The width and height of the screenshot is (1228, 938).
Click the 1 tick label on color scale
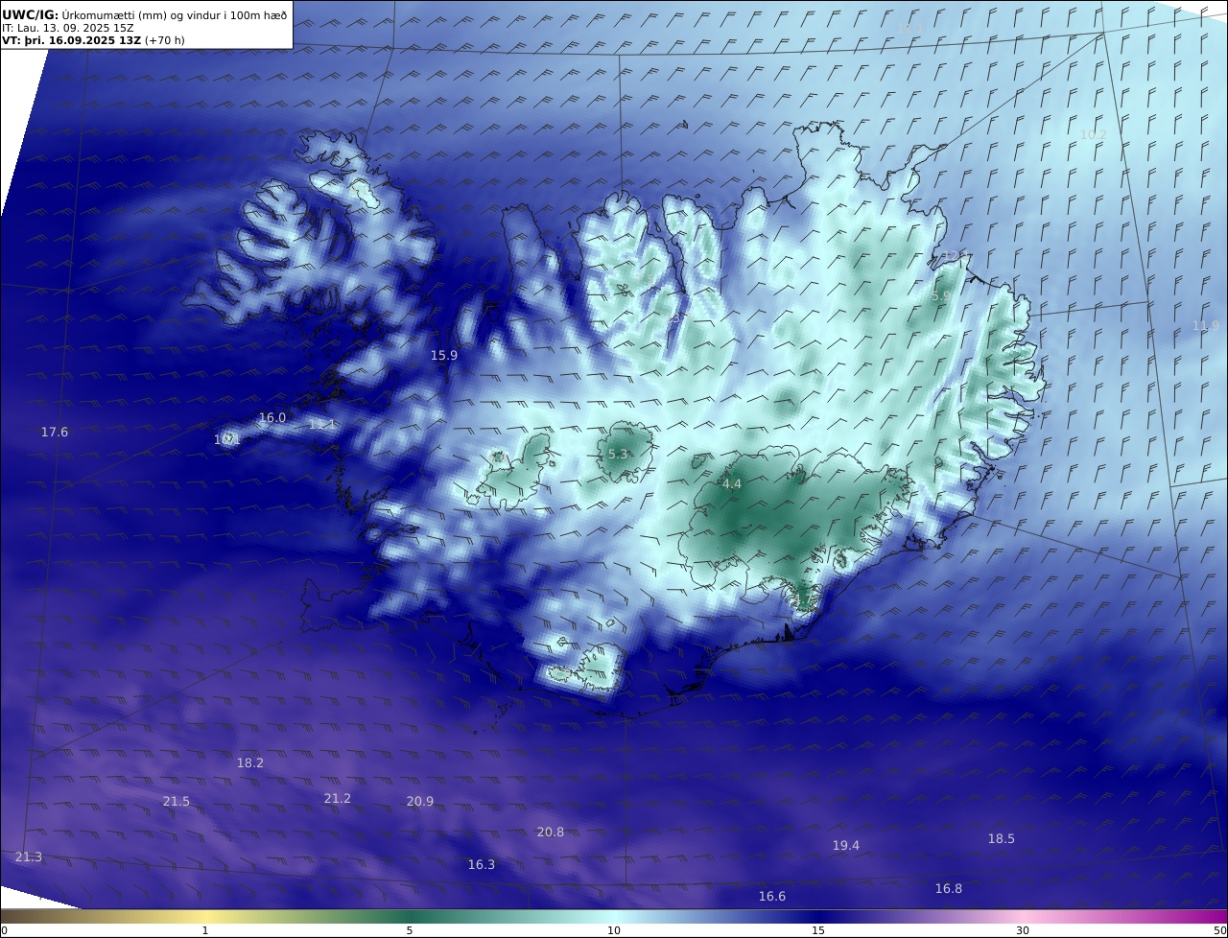[x=205, y=930]
